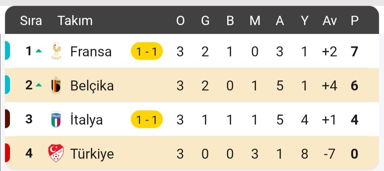The height and width of the screenshot is (171, 384).
Task: Select the Takım column header
Action: tap(75, 21)
